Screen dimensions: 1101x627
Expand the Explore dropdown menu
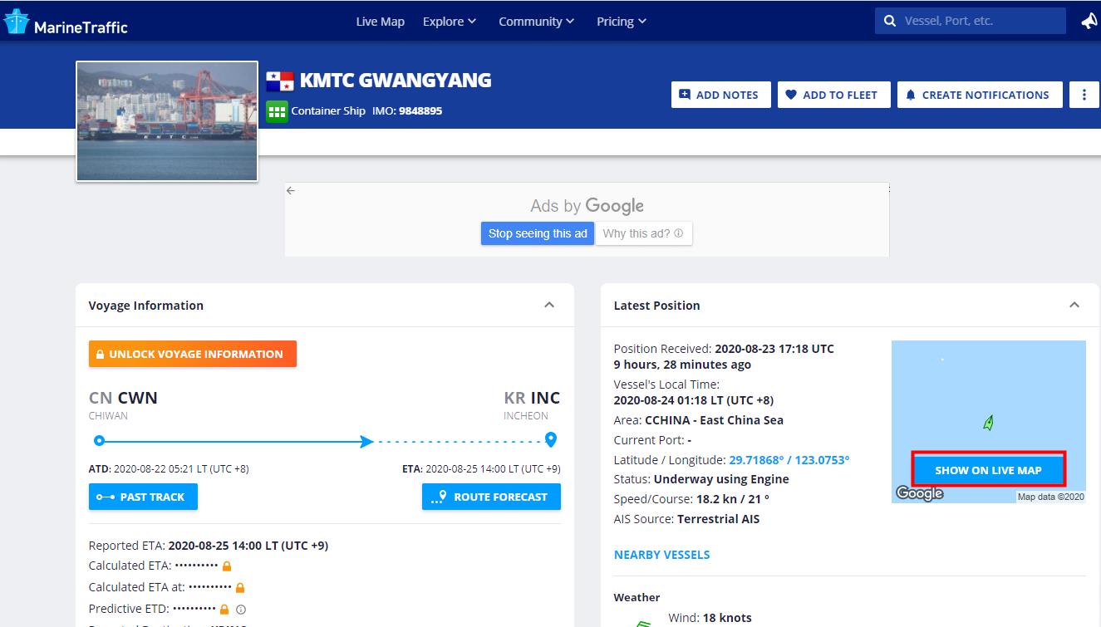click(450, 22)
